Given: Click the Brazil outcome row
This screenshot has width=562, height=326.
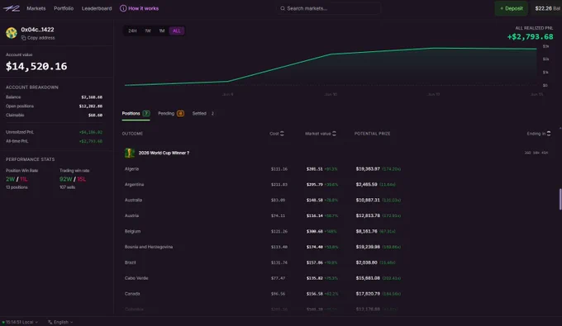Looking at the screenshot, I should 337,262.
